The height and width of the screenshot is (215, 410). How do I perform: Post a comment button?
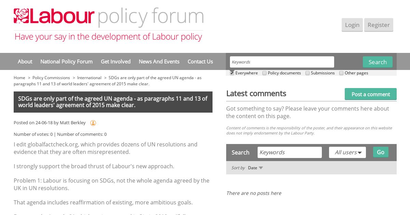pos(371,94)
